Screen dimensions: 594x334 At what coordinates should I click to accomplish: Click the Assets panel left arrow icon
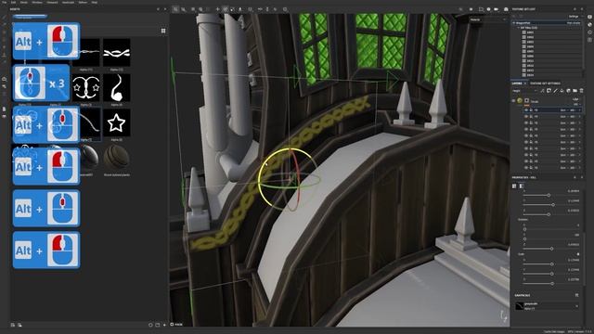coord(158,9)
